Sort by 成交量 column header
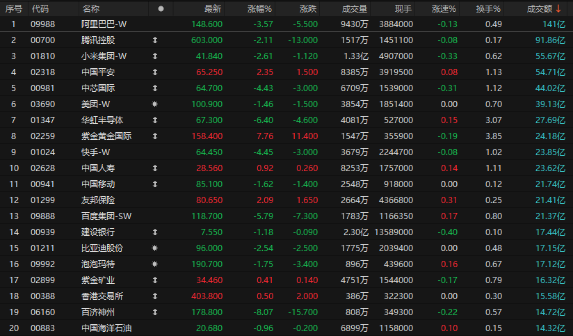This screenshot has height=336, width=573. tap(355, 9)
